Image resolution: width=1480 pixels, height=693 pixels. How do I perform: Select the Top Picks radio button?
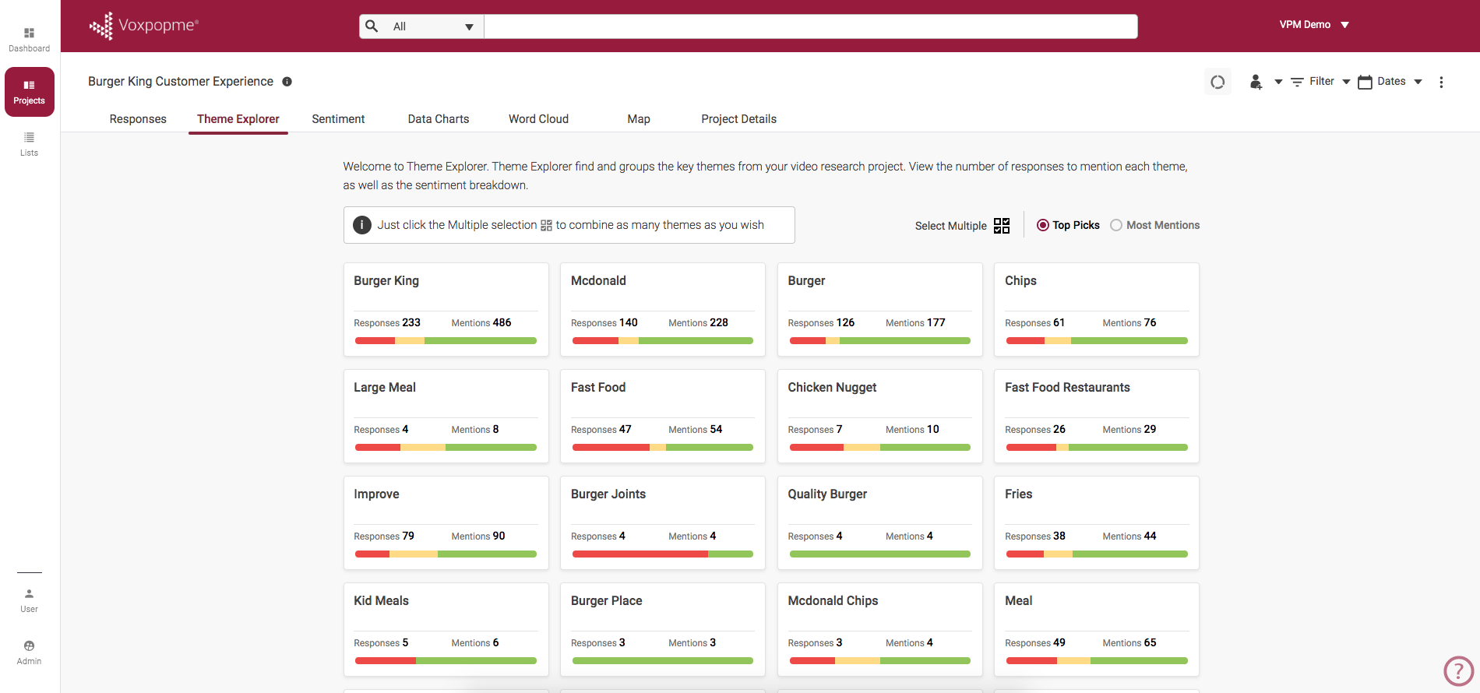point(1042,225)
